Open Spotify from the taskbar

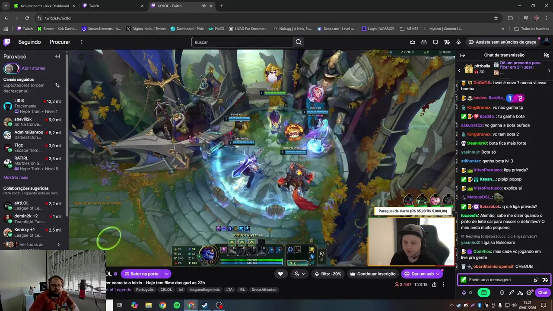coord(177,305)
